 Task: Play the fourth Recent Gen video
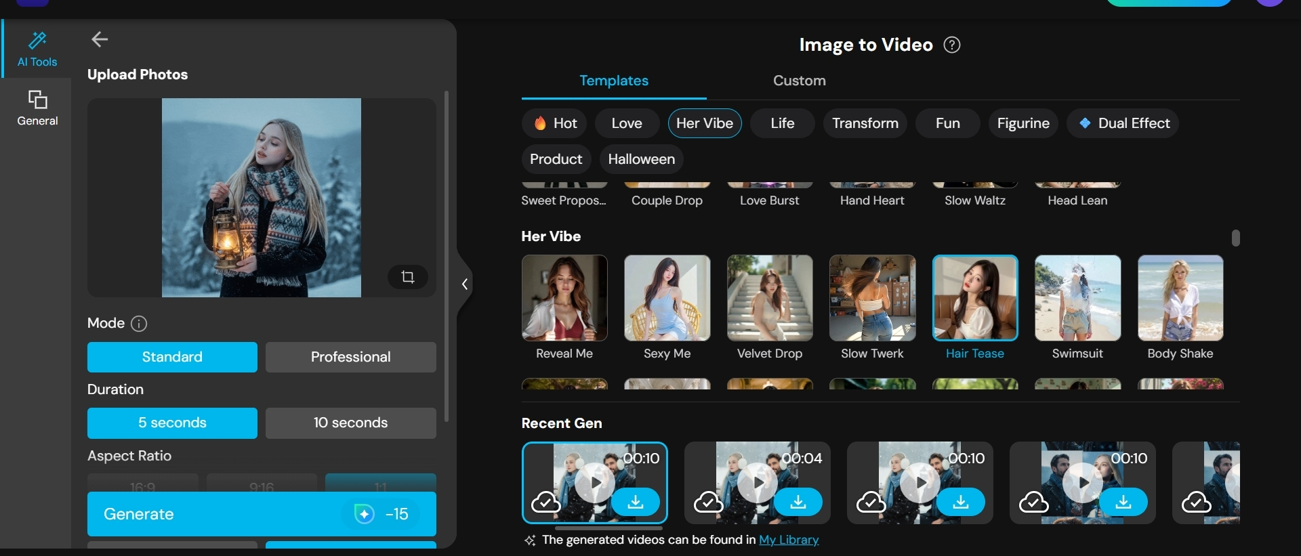pos(1083,482)
